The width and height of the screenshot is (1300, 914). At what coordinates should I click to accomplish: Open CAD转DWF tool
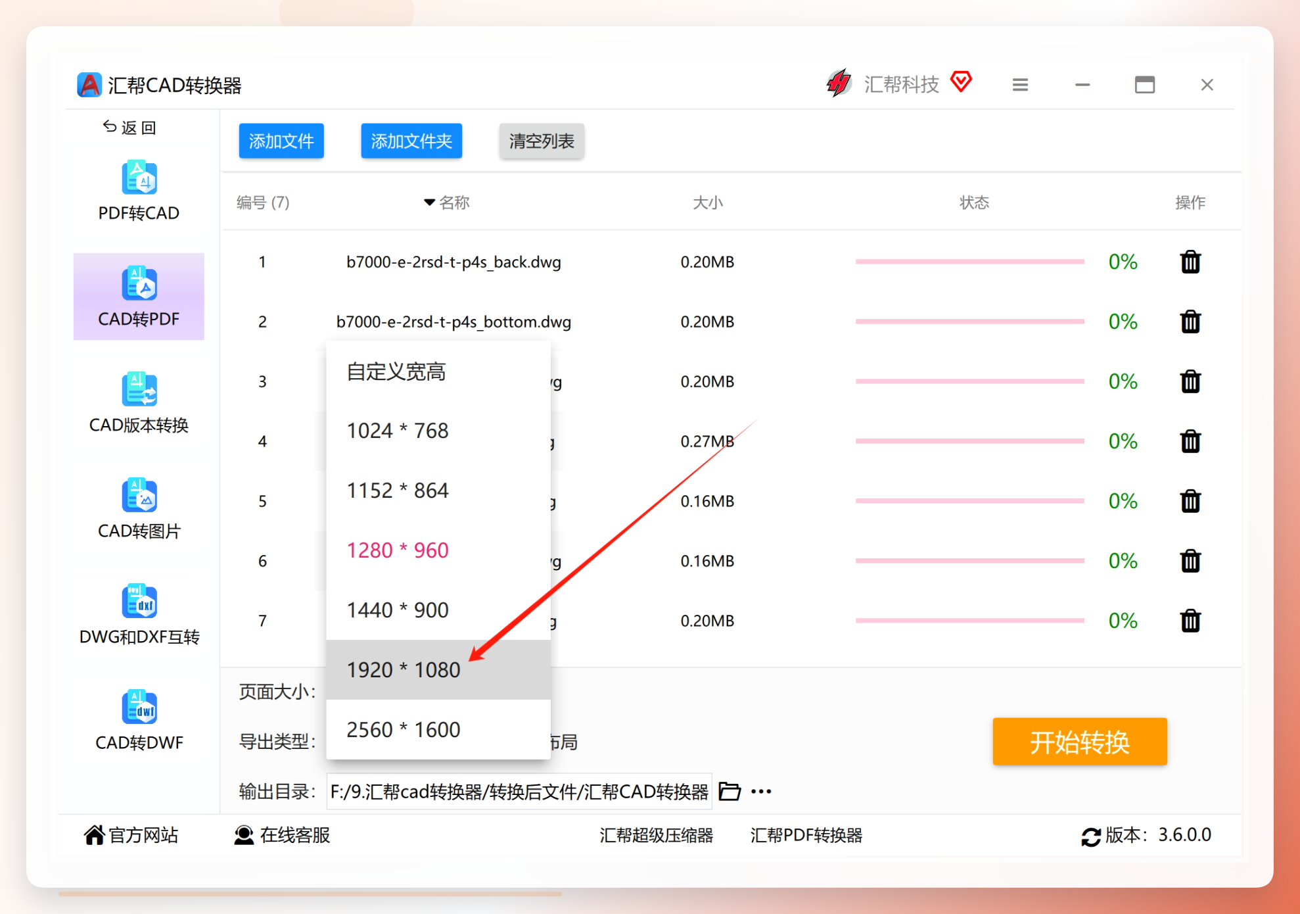pyautogui.click(x=139, y=721)
